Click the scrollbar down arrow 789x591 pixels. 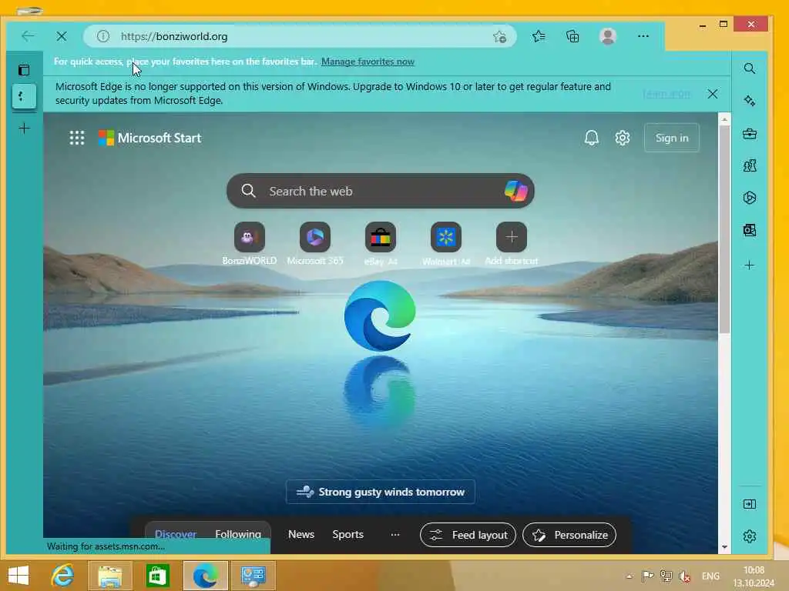coord(724,547)
